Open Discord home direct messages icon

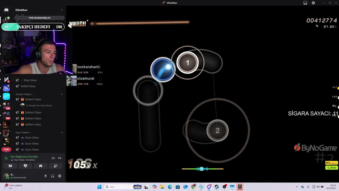tap(6, 10)
